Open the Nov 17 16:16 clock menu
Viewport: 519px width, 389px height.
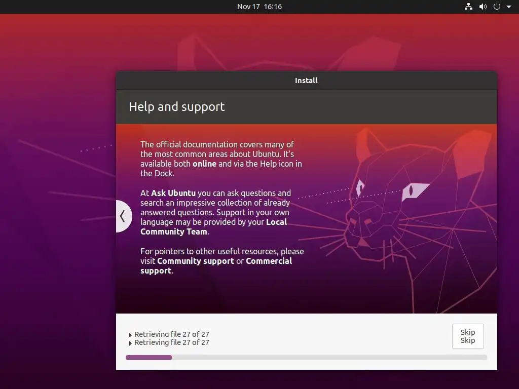tap(259, 7)
